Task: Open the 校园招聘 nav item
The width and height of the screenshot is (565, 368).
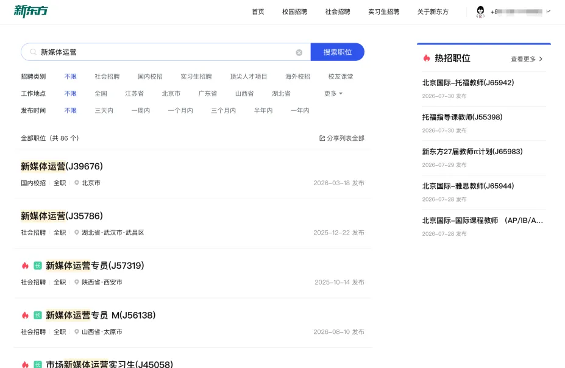Action: 295,12
